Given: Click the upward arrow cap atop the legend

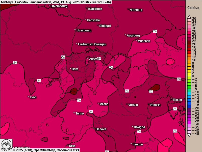Looking at the screenshot, I should coord(189,17).
